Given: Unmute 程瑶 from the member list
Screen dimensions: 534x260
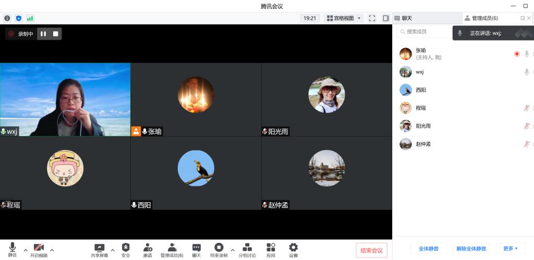Looking at the screenshot, I should coord(527,108).
